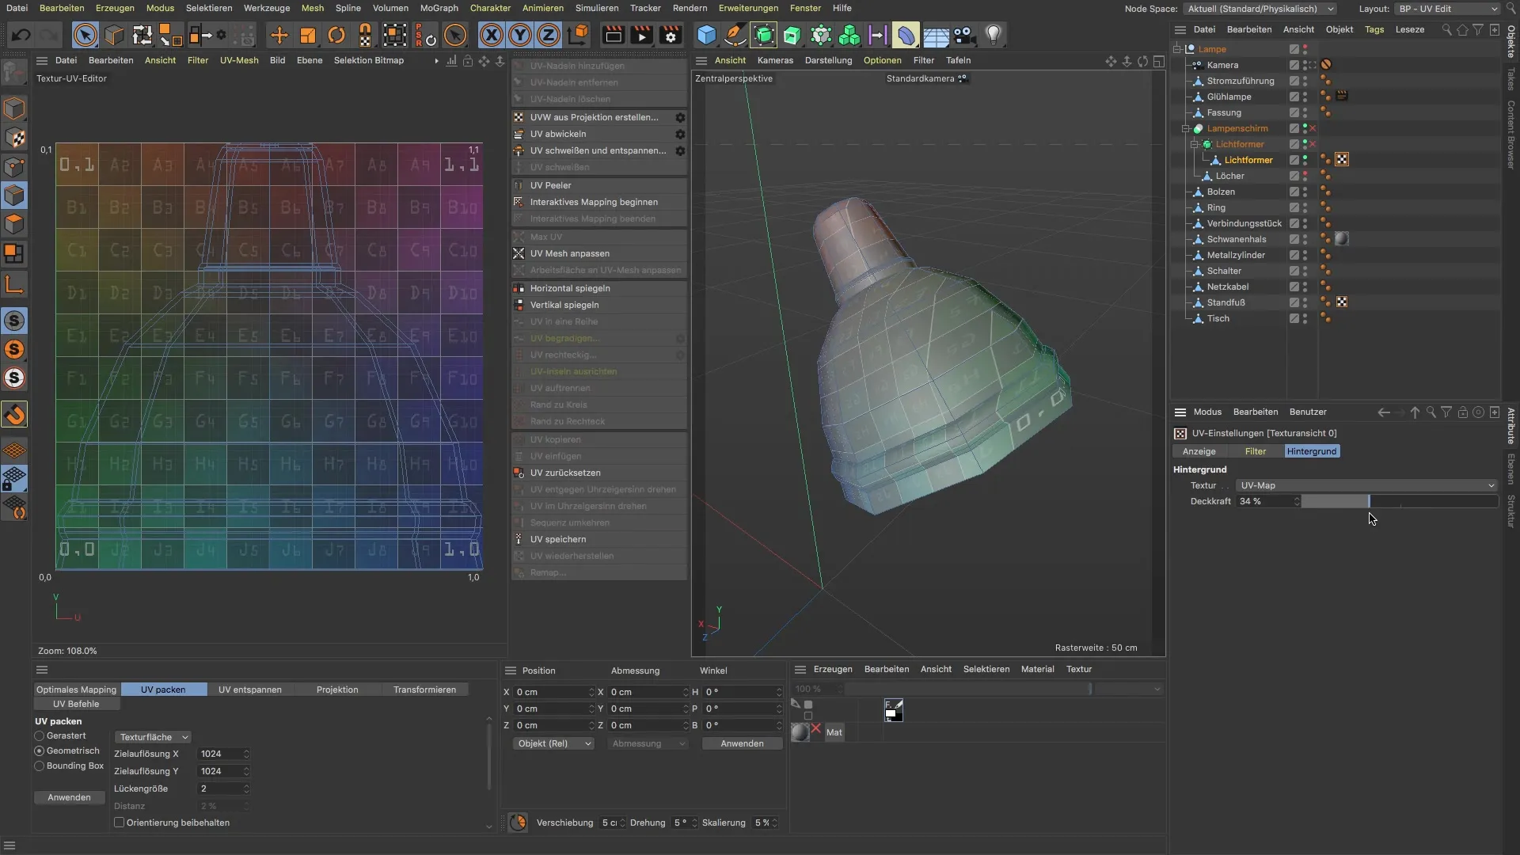This screenshot has width=1520, height=855.
Task: Click the Anwenden button under UV packen
Action: point(69,797)
